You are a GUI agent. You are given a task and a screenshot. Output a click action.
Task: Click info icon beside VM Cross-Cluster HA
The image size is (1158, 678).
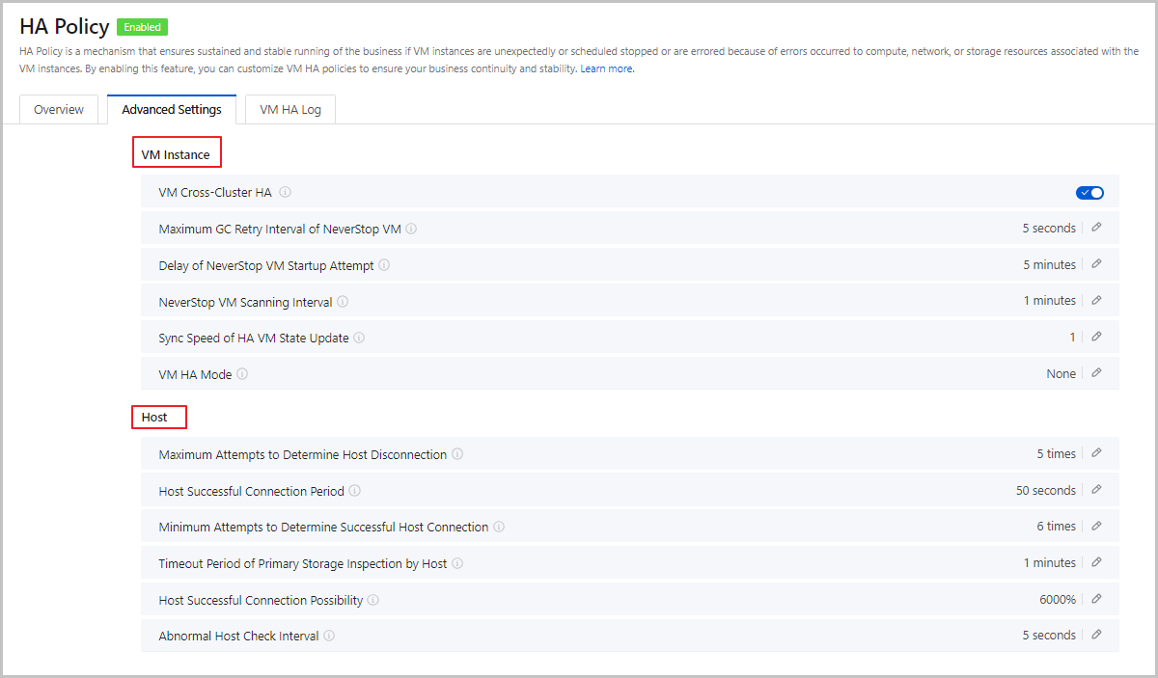pyautogui.click(x=285, y=192)
